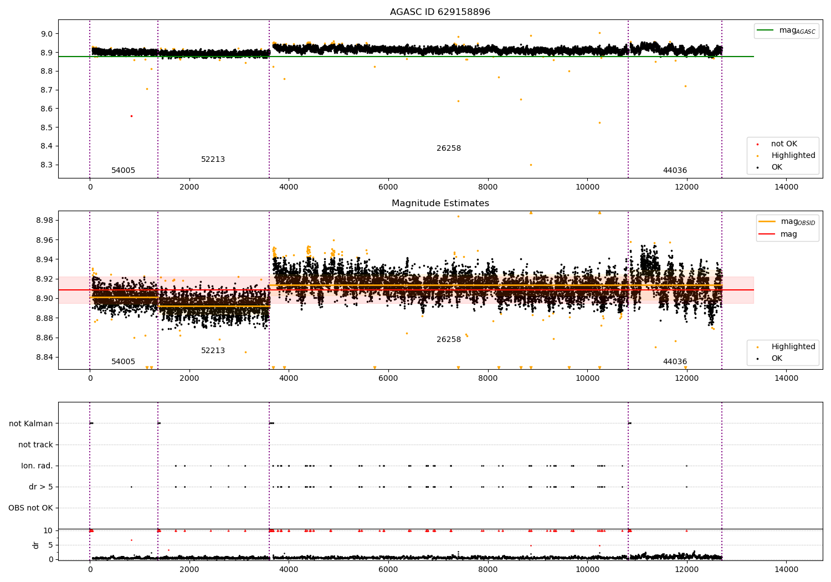Click the x-axis tick 6000 in top plot
This screenshot has height=582, width=831.
[x=388, y=187]
